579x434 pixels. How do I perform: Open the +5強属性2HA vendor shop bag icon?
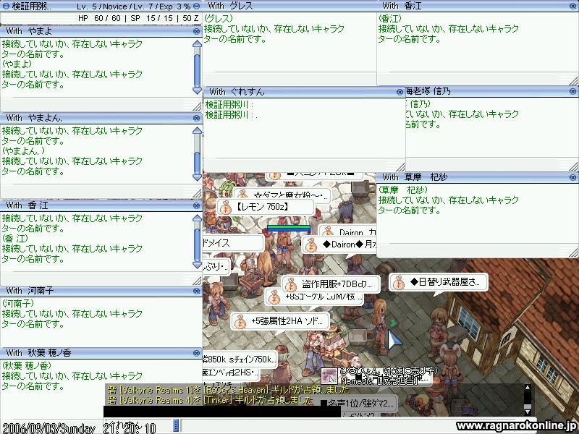click(x=240, y=322)
